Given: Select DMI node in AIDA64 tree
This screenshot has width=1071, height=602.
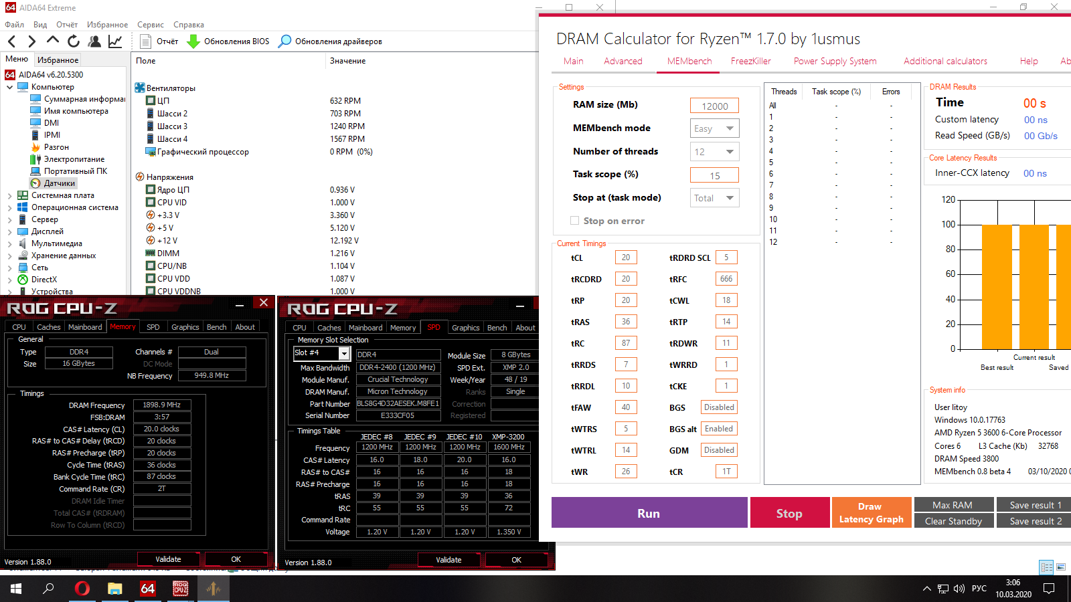Looking at the screenshot, I should coord(45,123).
